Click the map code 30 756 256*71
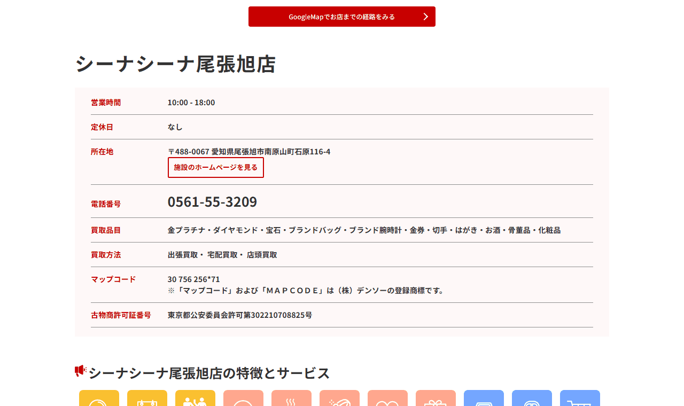684x406 pixels. (x=194, y=279)
